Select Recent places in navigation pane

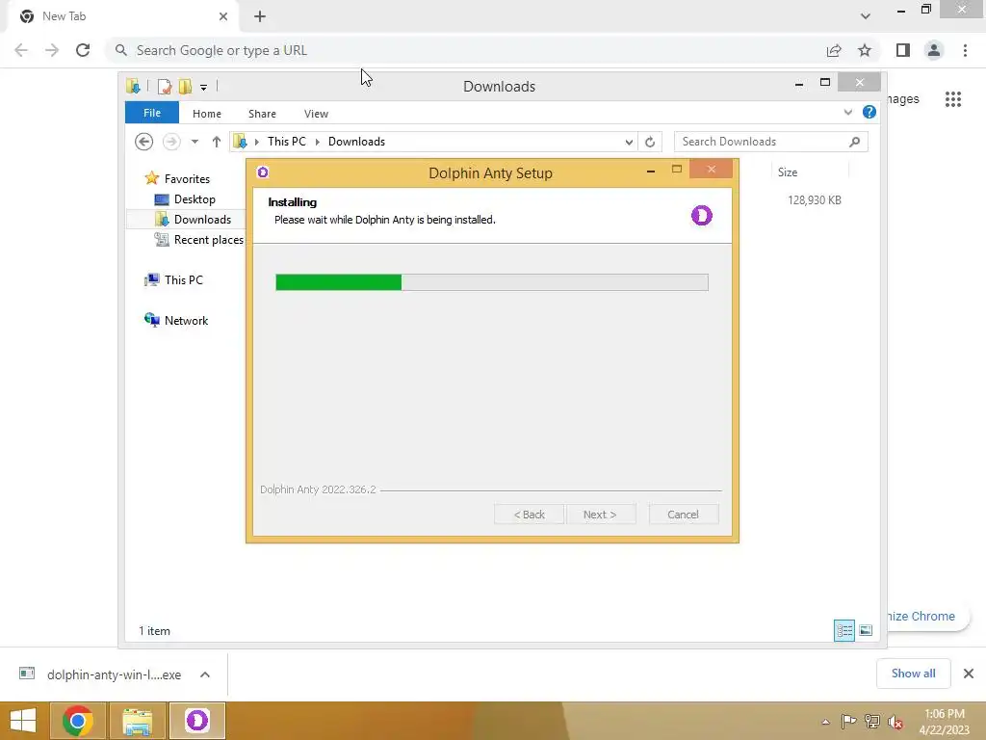pyautogui.click(x=208, y=240)
